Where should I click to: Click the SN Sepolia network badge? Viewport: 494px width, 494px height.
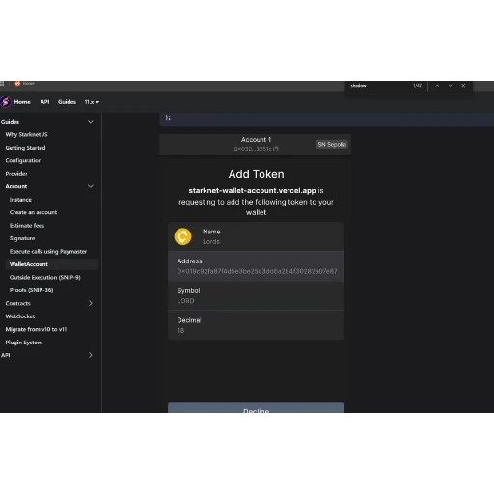click(x=332, y=144)
